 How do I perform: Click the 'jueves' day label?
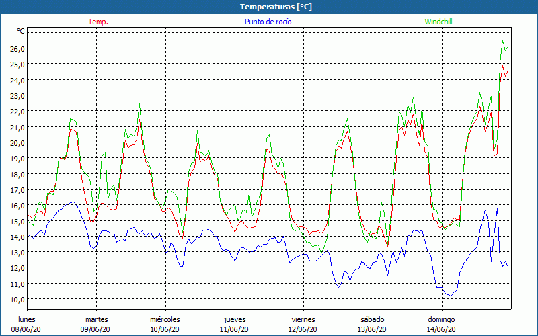235,320
